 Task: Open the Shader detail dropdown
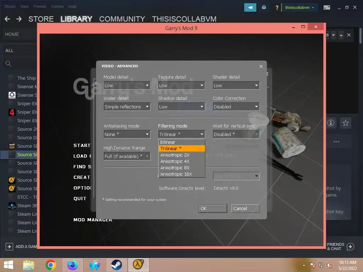tap(236, 86)
